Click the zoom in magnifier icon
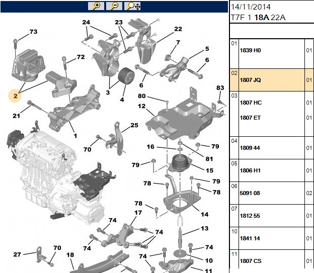Viewport: 314px width, 273px height. pos(96,6)
